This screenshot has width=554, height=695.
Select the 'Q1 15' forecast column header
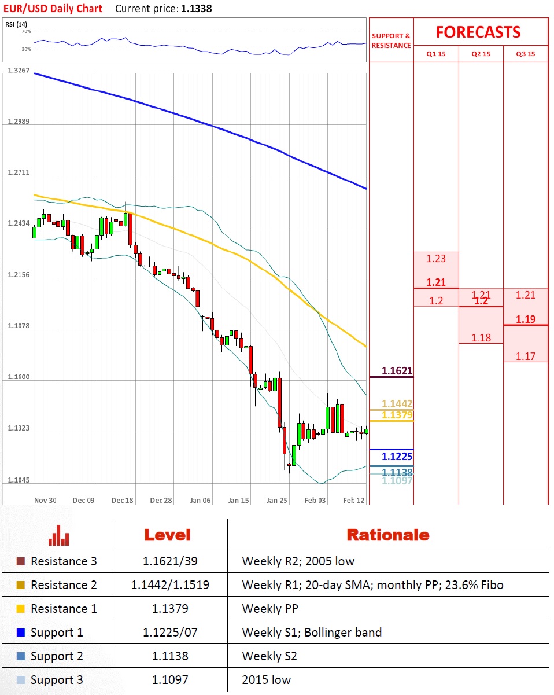click(x=436, y=54)
